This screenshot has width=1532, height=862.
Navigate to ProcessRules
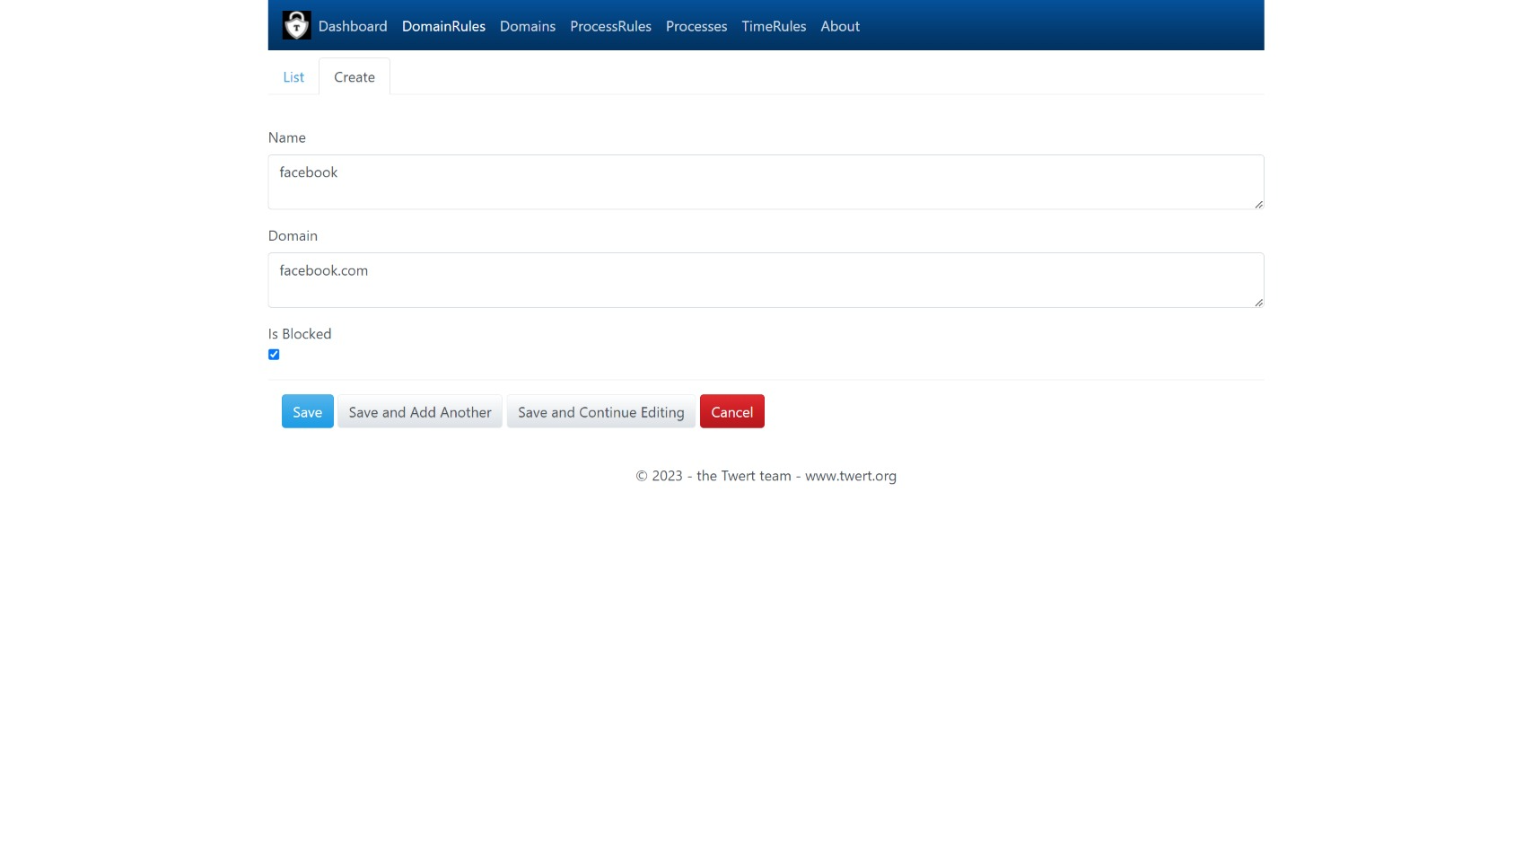610,26
